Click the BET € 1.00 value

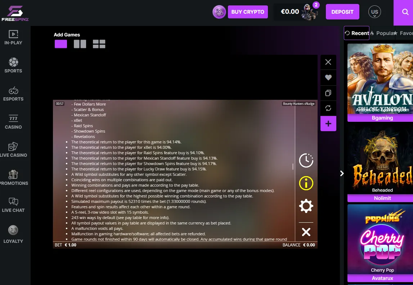tap(66, 245)
